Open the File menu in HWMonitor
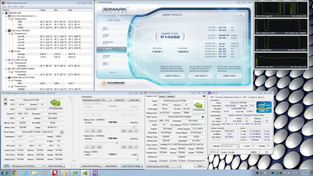This screenshot has height=176, width=313. pyautogui.click(x=4, y=7)
